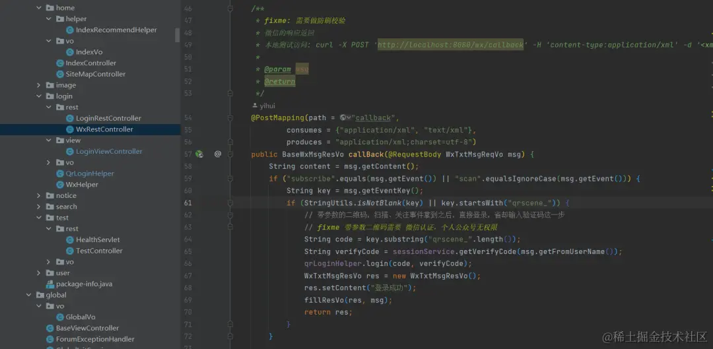Click the globe icon before "callback" path
This screenshot has height=349, width=713.
point(343,117)
